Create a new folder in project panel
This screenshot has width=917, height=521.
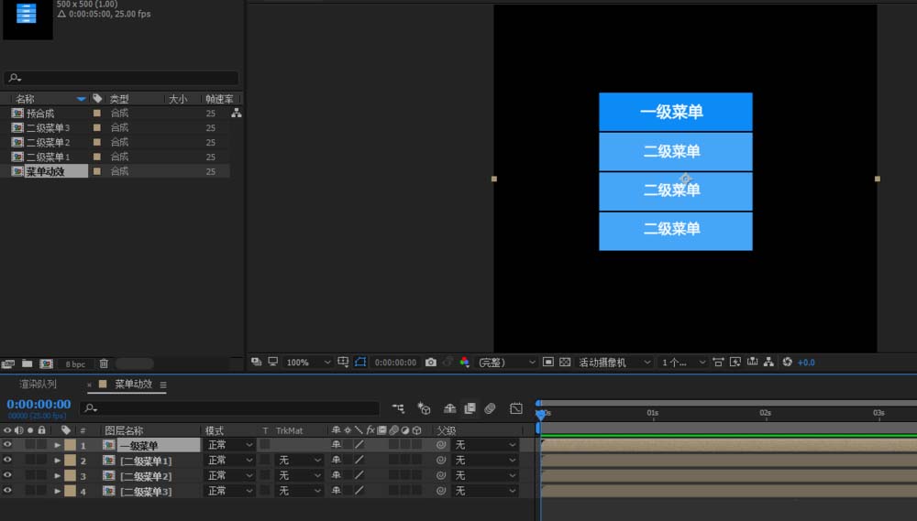point(27,364)
